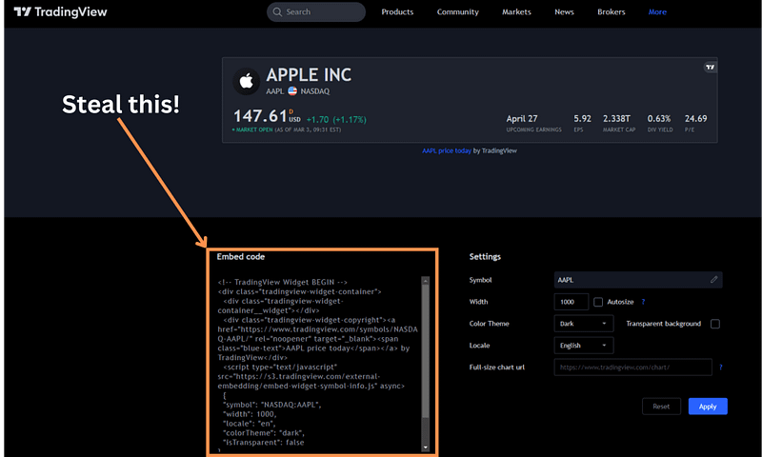This screenshot has width=762, height=457.
Task: Enable the Autosize checkbox
Action: tap(598, 302)
